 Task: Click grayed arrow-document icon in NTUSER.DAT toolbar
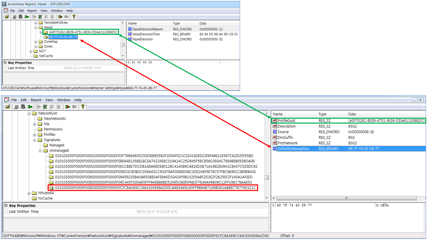pos(34,17)
